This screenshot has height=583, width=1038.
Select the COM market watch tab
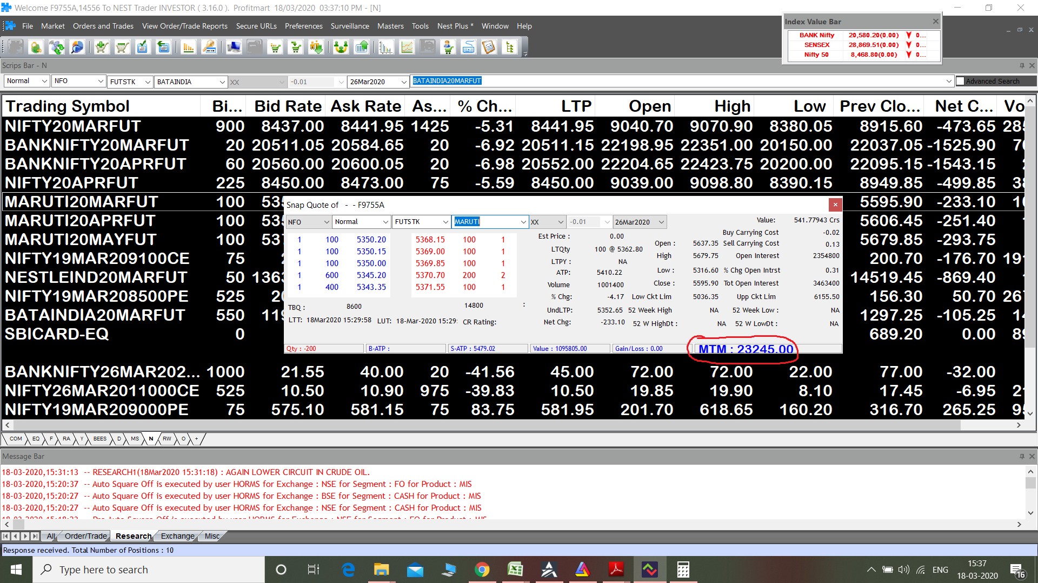pos(16,439)
